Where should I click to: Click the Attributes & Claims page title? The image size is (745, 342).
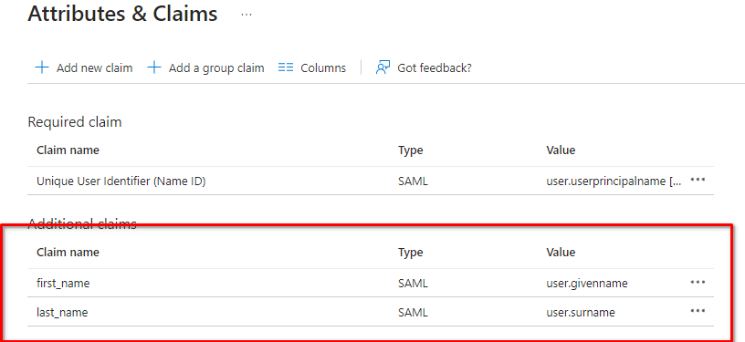pos(122,14)
